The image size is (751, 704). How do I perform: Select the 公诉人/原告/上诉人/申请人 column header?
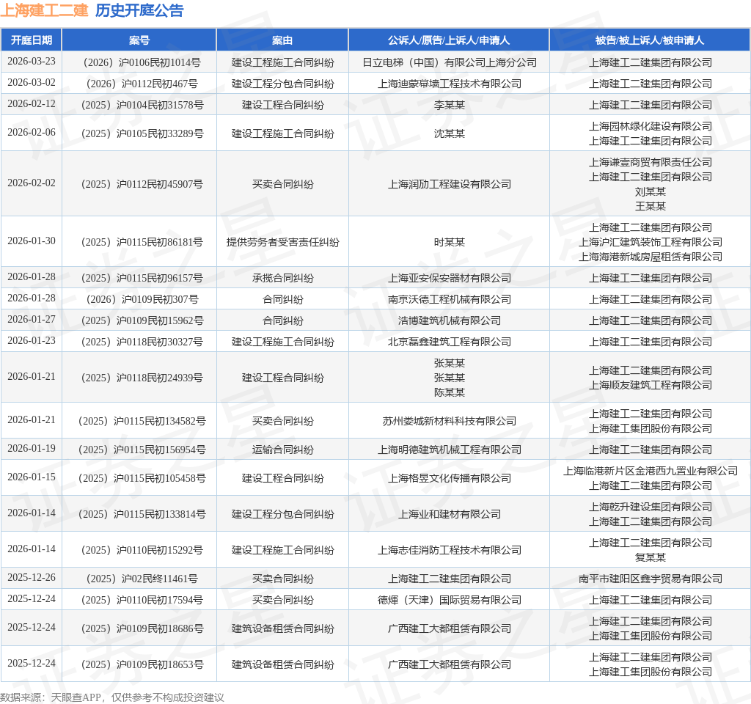point(449,40)
